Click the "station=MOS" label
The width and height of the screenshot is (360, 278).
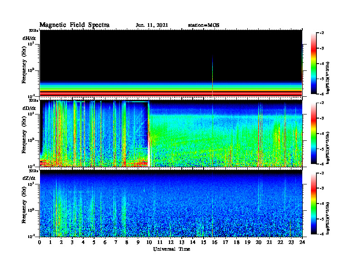pos(204,25)
